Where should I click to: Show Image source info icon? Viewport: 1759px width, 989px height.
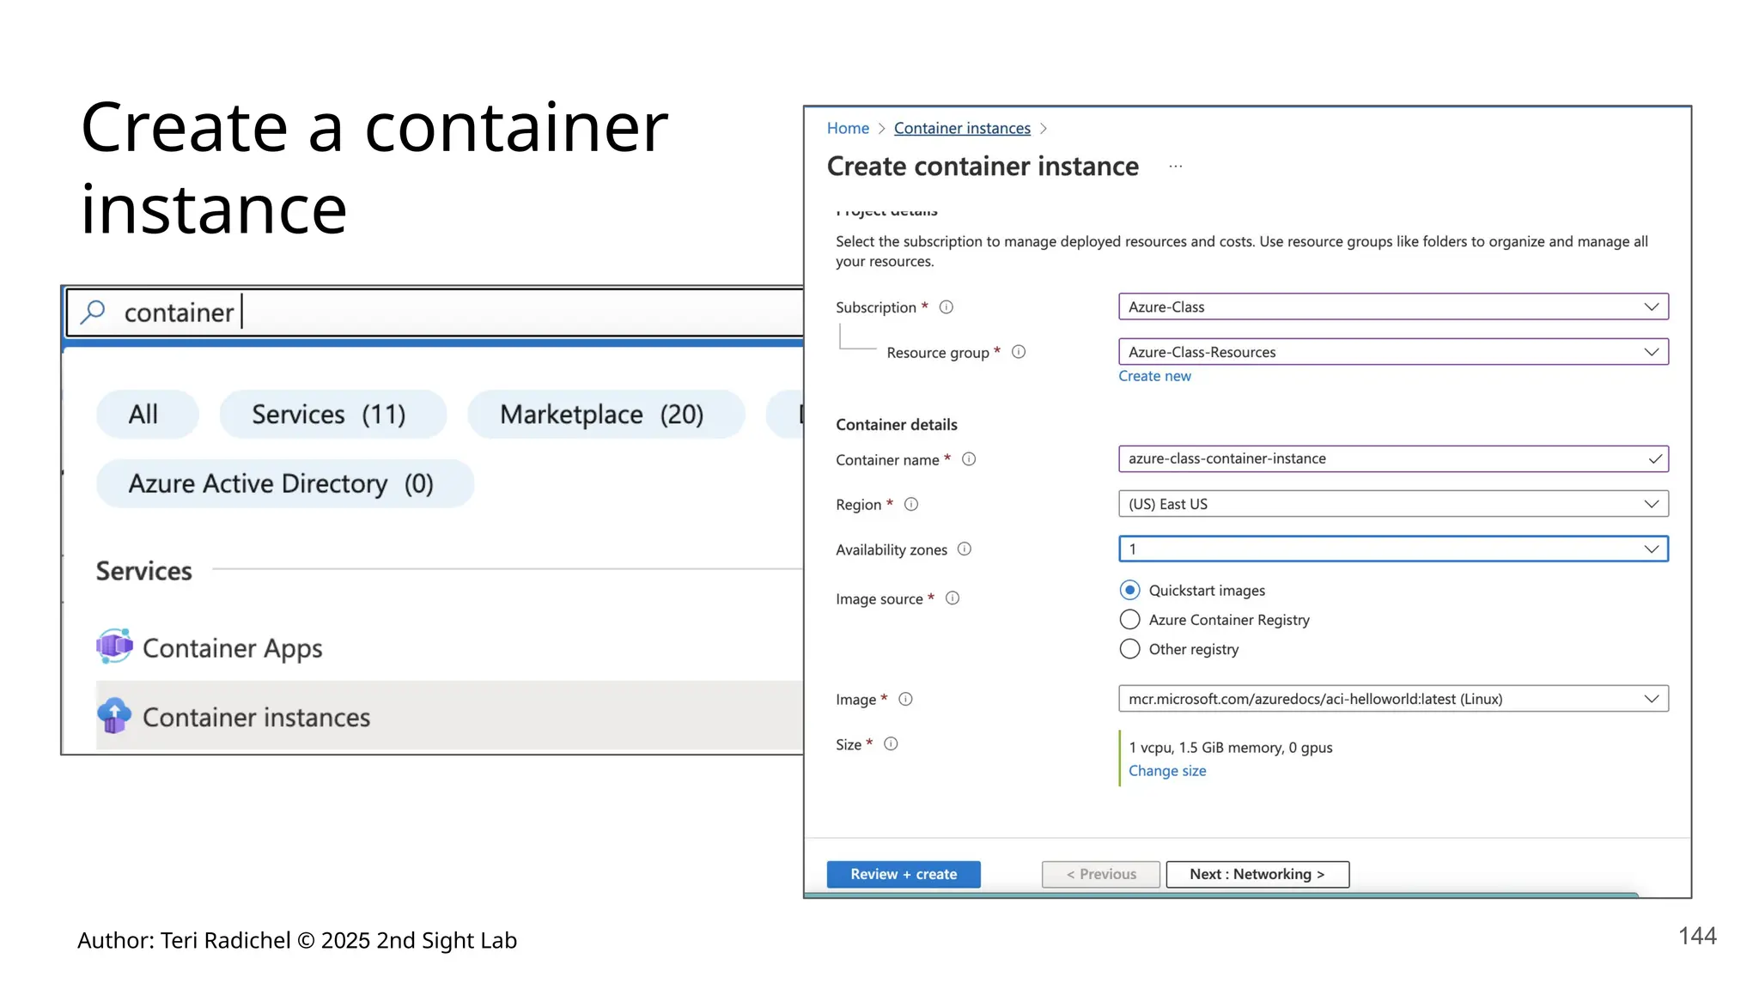pos(953,598)
